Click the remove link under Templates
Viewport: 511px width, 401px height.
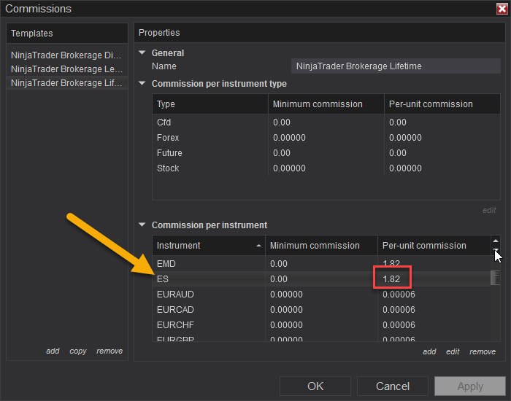pyautogui.click(x=109, y=351)
